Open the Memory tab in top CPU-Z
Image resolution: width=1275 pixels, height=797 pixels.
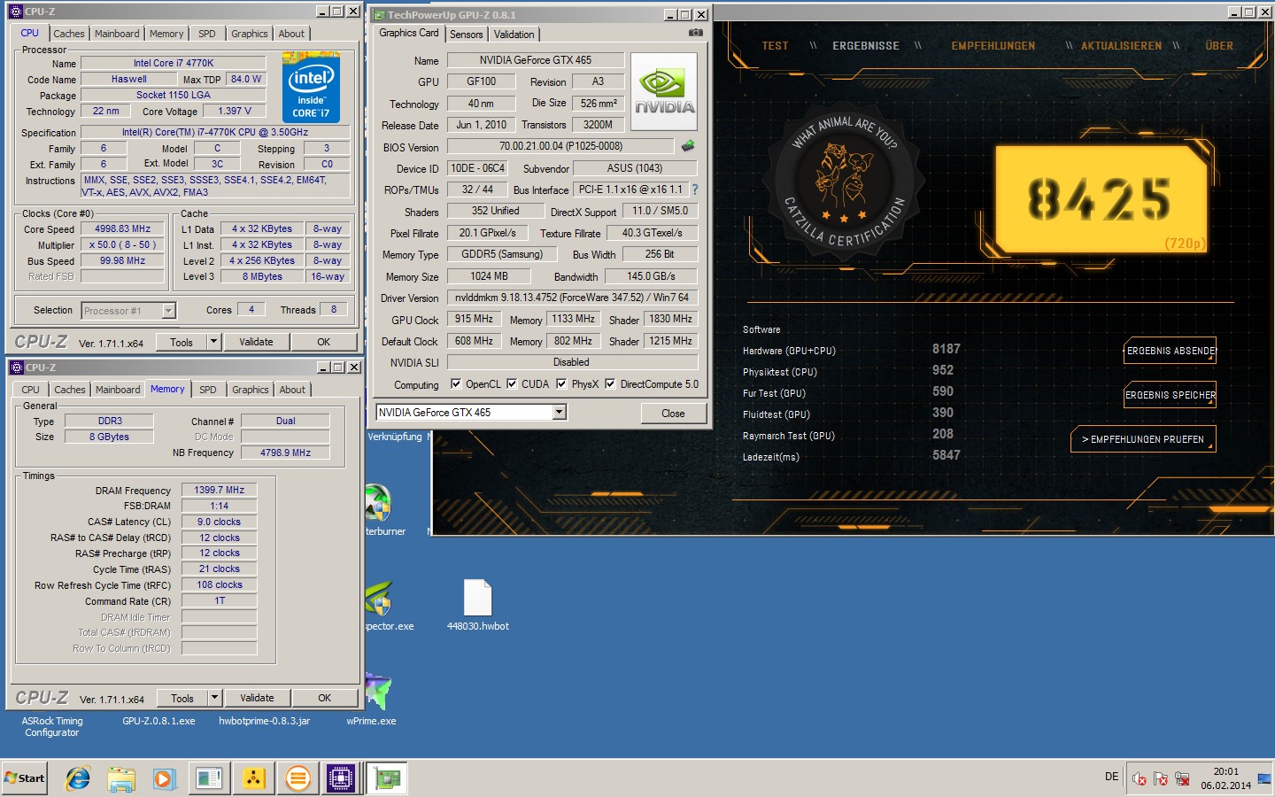(x=166, y=34)
